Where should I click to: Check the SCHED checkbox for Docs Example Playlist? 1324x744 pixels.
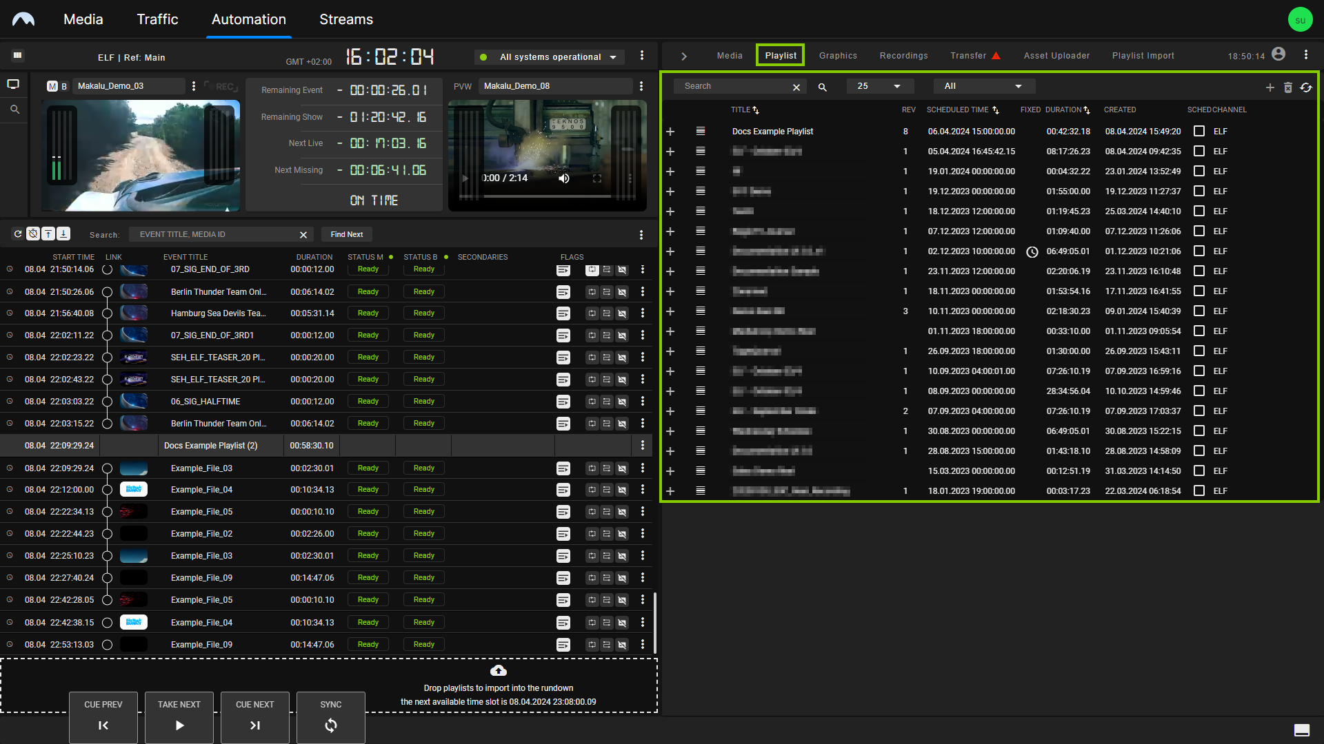click(1199, 131)
